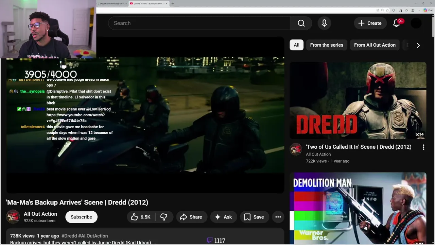The width and height of the screenshot is (435, 245).
Task: Click the Share button
Action: tap(191, 217)
